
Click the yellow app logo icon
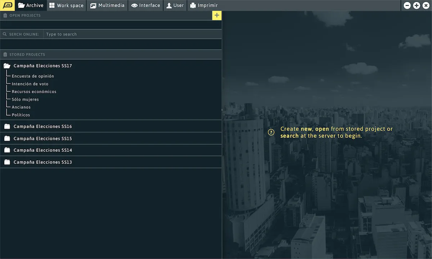click(7, 5)
